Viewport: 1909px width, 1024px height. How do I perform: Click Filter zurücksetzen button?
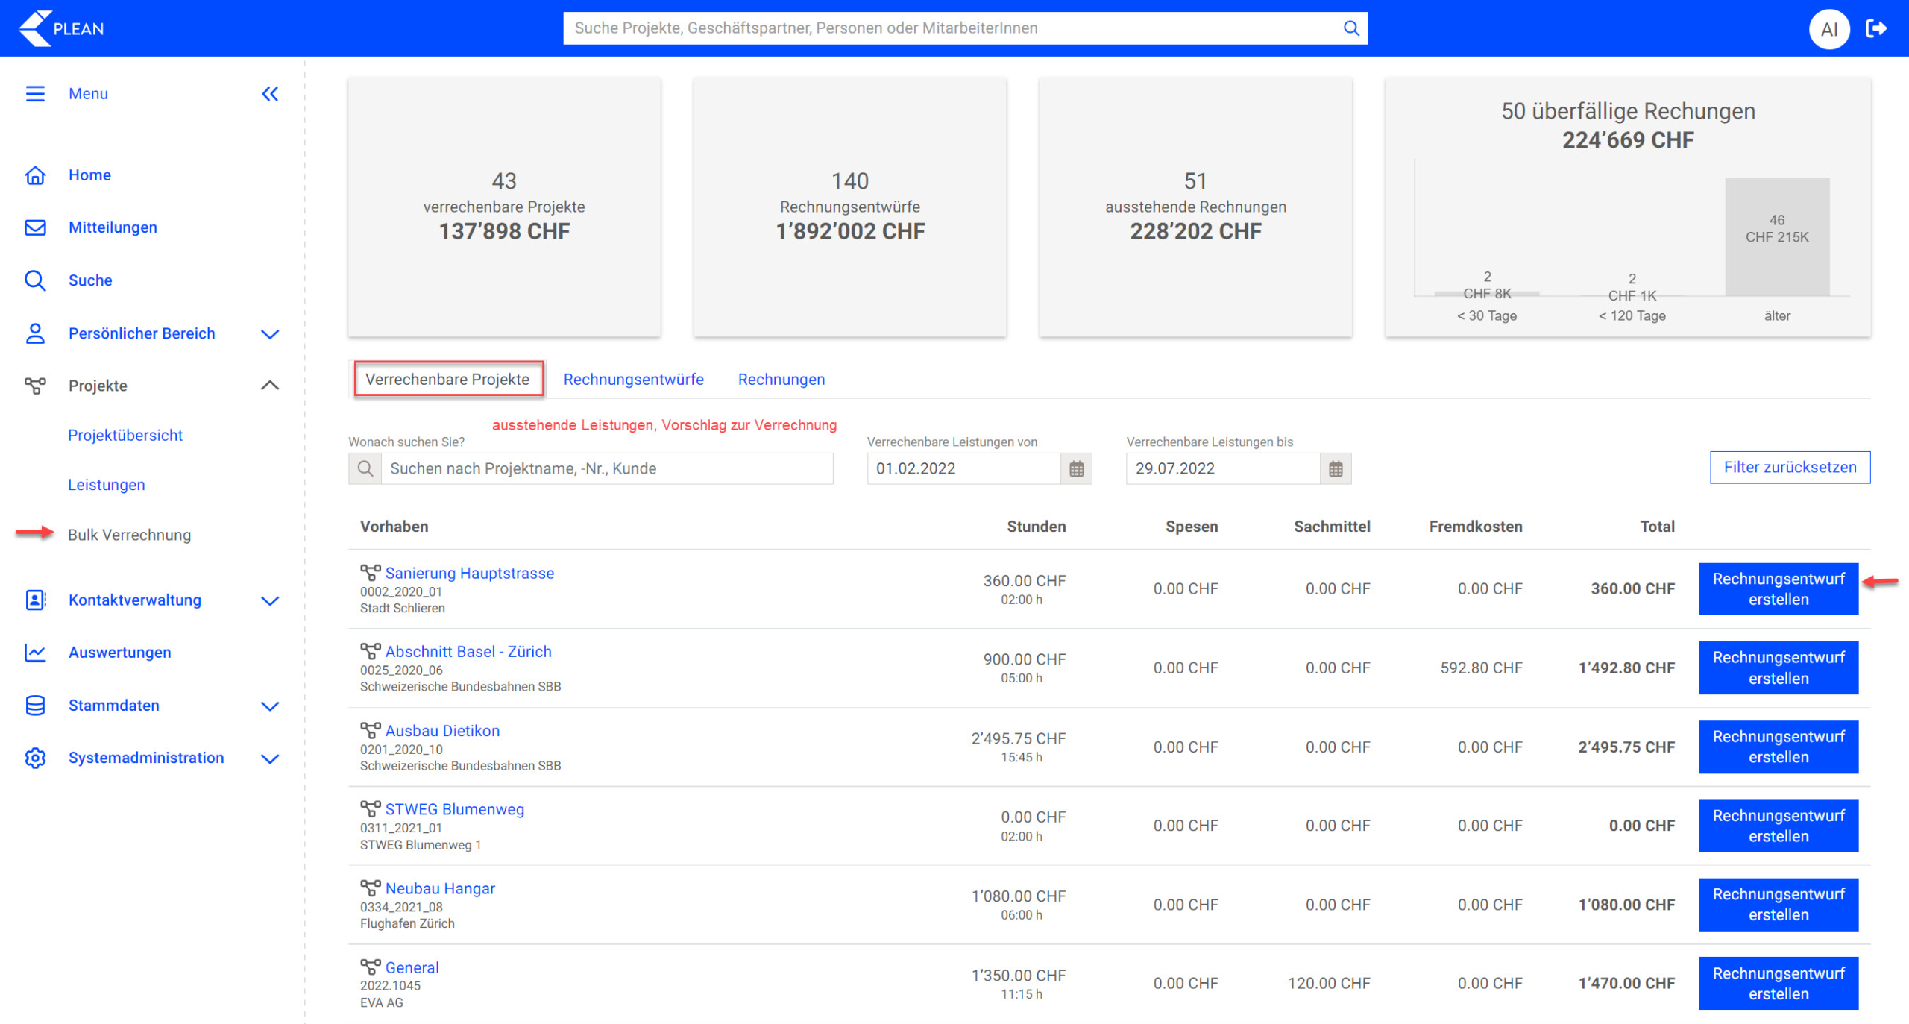tap(1789, 467)
